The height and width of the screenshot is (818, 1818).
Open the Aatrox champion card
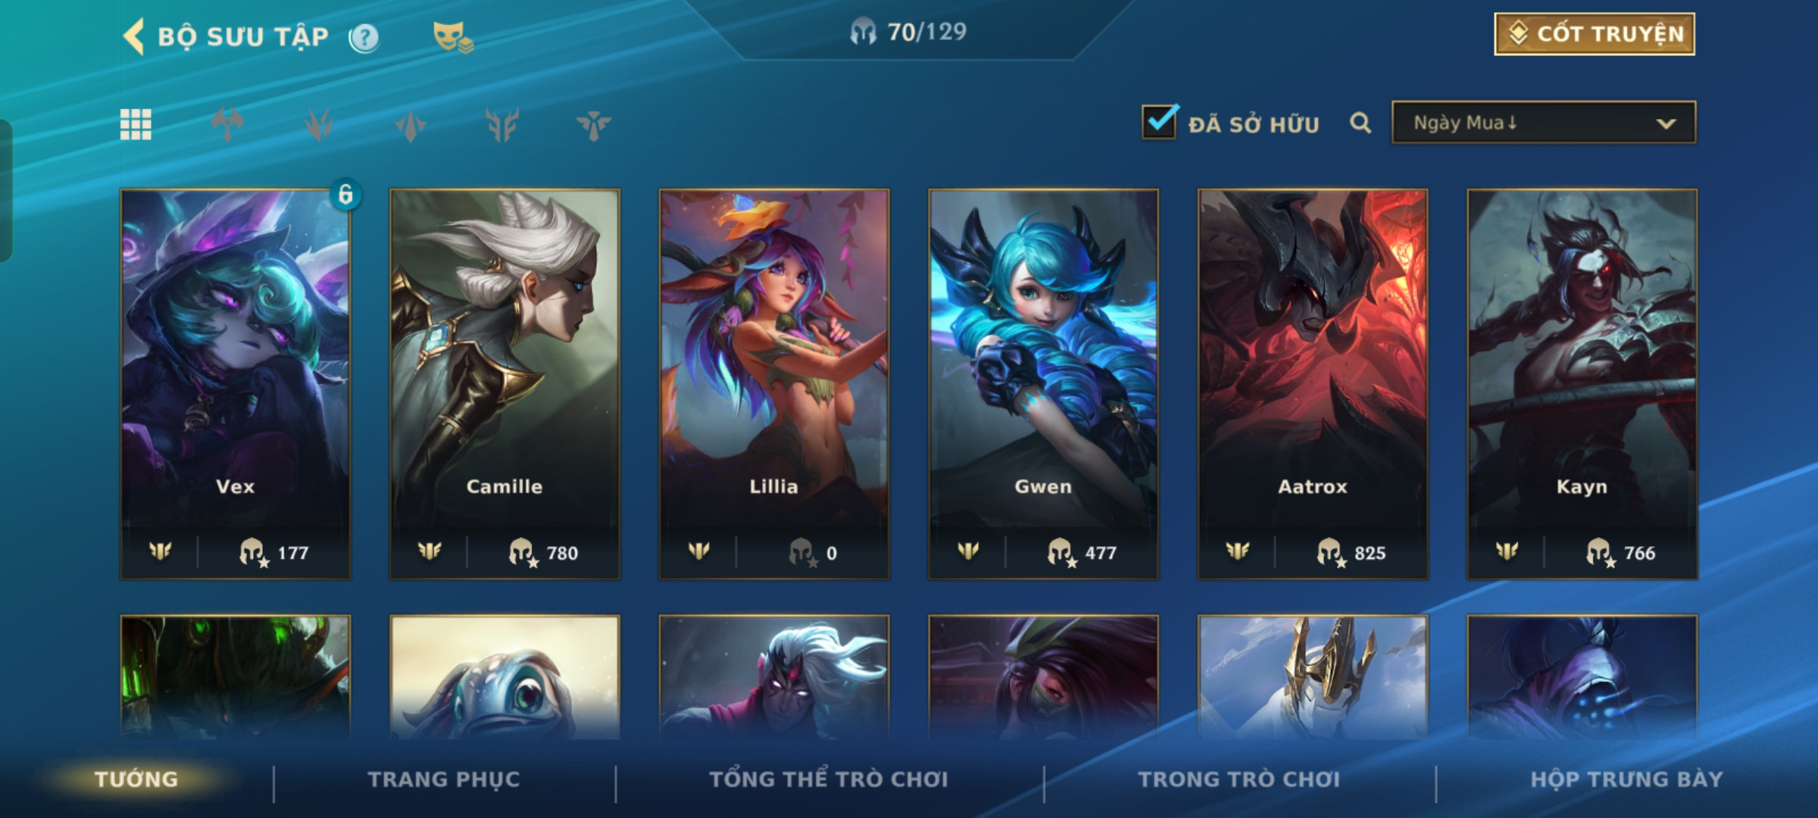click(1313, 384)
